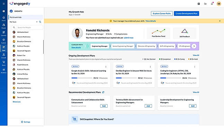The image size is (224, 127).
Task: Open View details link in banner
Action: point(151,21)
